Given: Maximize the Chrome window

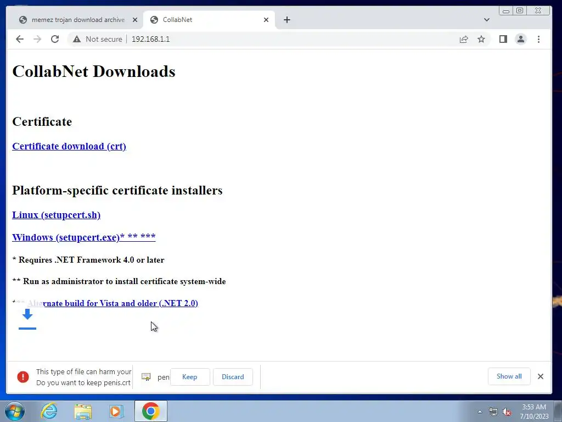Looking at the screenshot, I should 520,11.
